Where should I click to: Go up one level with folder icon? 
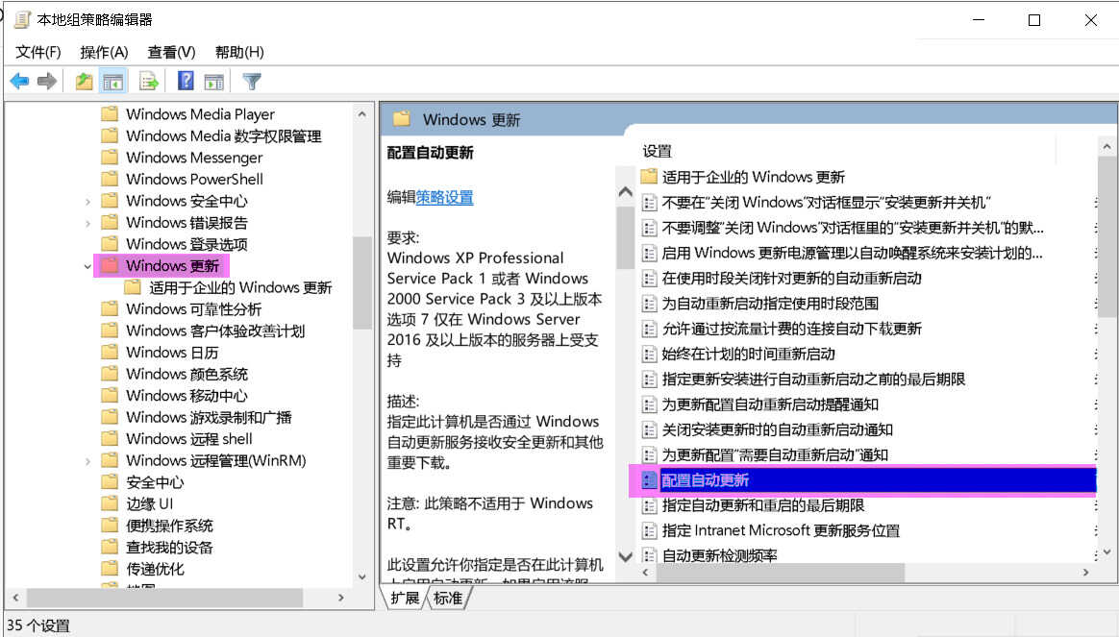(85, 82)
